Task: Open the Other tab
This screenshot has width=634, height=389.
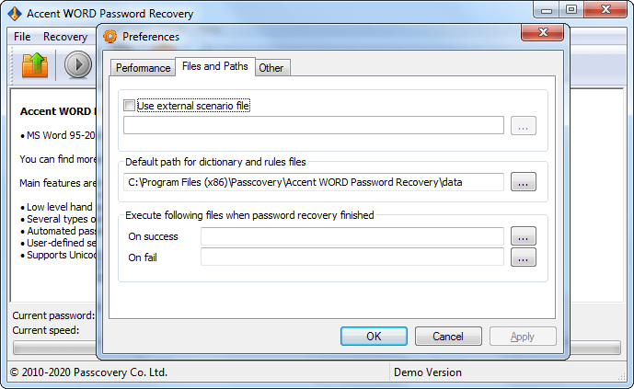Action: (x=271, y=68)
